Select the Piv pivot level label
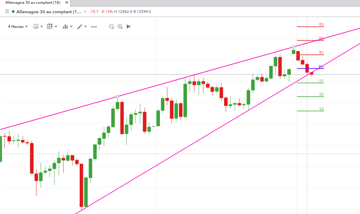 pos(321,67)
